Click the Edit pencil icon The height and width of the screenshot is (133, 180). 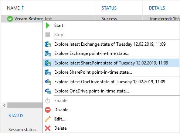pyautogui.click(x=48, y=119)
